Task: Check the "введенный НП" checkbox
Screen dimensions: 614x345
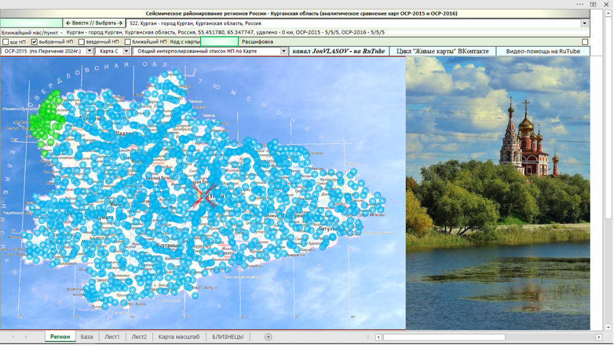Action: tap(82, 42)
